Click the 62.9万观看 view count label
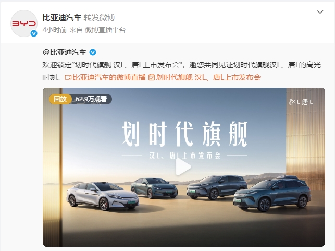This screenshot has height=251, width=335. [91, 99]
